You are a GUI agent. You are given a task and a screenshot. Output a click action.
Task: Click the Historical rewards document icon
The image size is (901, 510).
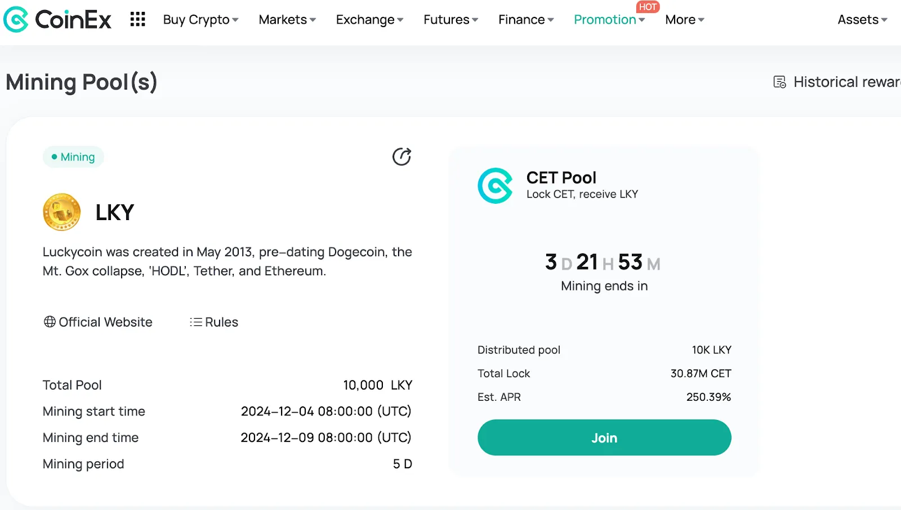point(779,82)
